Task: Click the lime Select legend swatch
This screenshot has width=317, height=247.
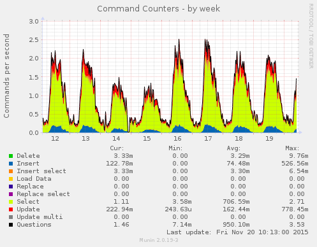Action: coord(11,202)
